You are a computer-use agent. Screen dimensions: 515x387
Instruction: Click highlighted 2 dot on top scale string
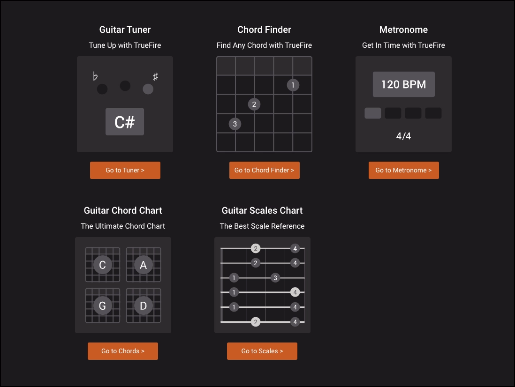(x=256, y=248)
